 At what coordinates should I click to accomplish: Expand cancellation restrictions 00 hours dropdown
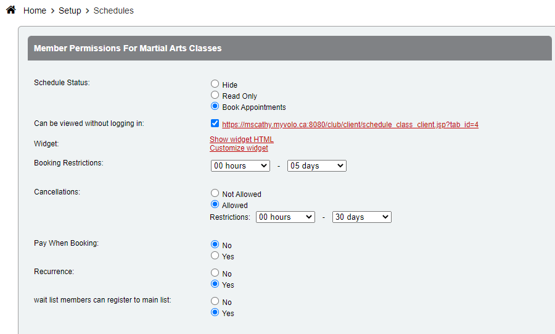coord(285,217)
